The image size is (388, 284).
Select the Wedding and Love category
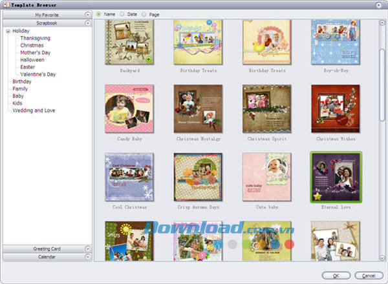click(x=34, y=110)
